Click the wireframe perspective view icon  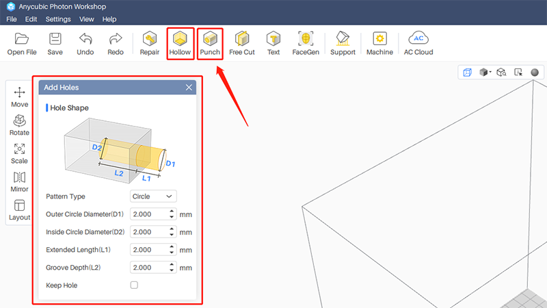tap(468, 73)
